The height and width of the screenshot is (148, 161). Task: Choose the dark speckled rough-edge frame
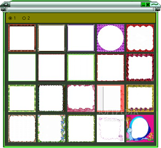tap(51, 98)
